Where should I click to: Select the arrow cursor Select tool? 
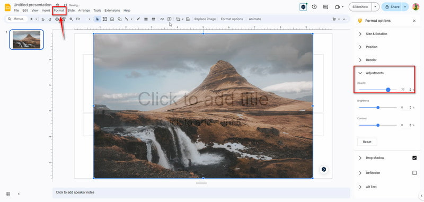pos(98,19)
